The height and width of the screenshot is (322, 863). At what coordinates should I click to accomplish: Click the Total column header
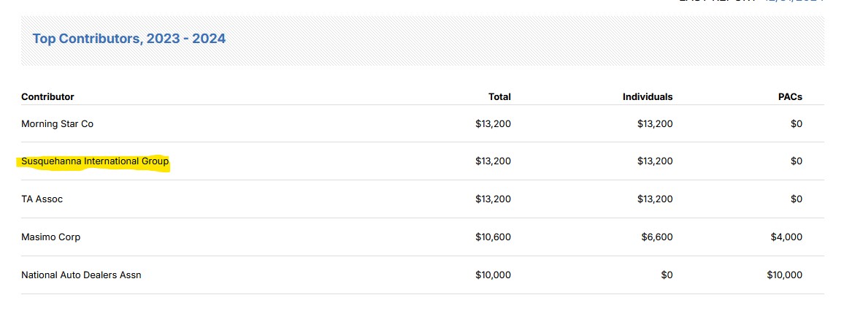coord(499,96)
